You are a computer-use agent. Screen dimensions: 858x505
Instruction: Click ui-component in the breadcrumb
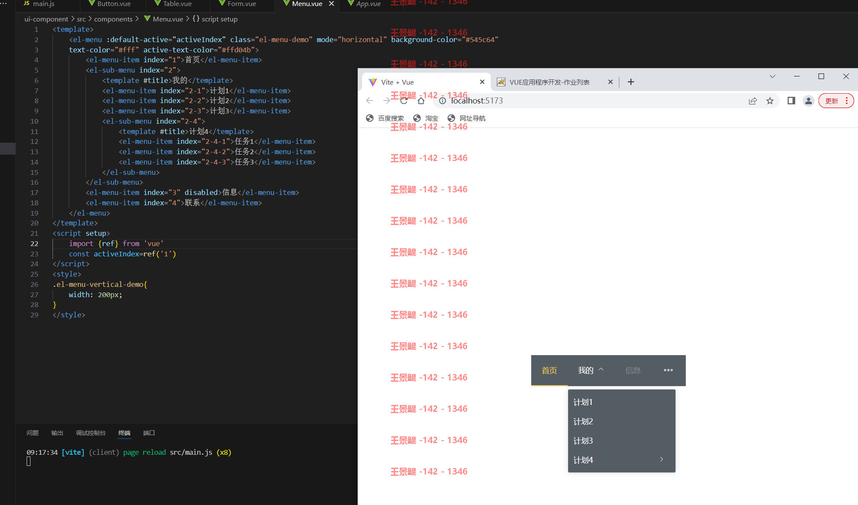(x=46, y=19)
